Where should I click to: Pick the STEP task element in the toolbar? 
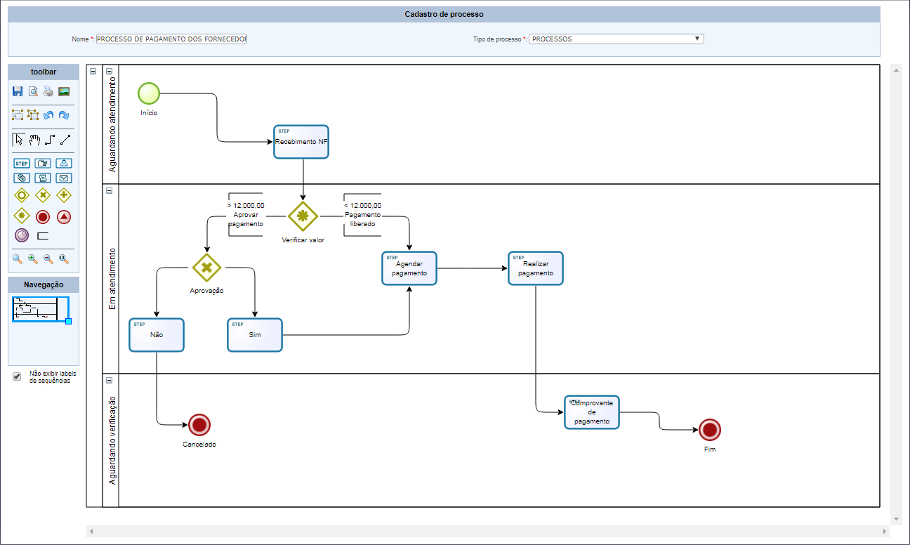pos(22,163)
